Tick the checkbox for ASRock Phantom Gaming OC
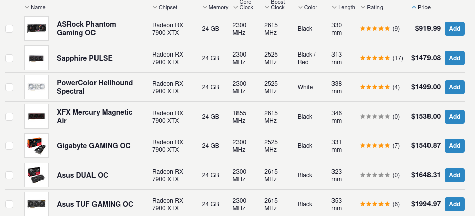Image resolution: width=475 pixels, height=216 pixels. (x=9, y=29)
